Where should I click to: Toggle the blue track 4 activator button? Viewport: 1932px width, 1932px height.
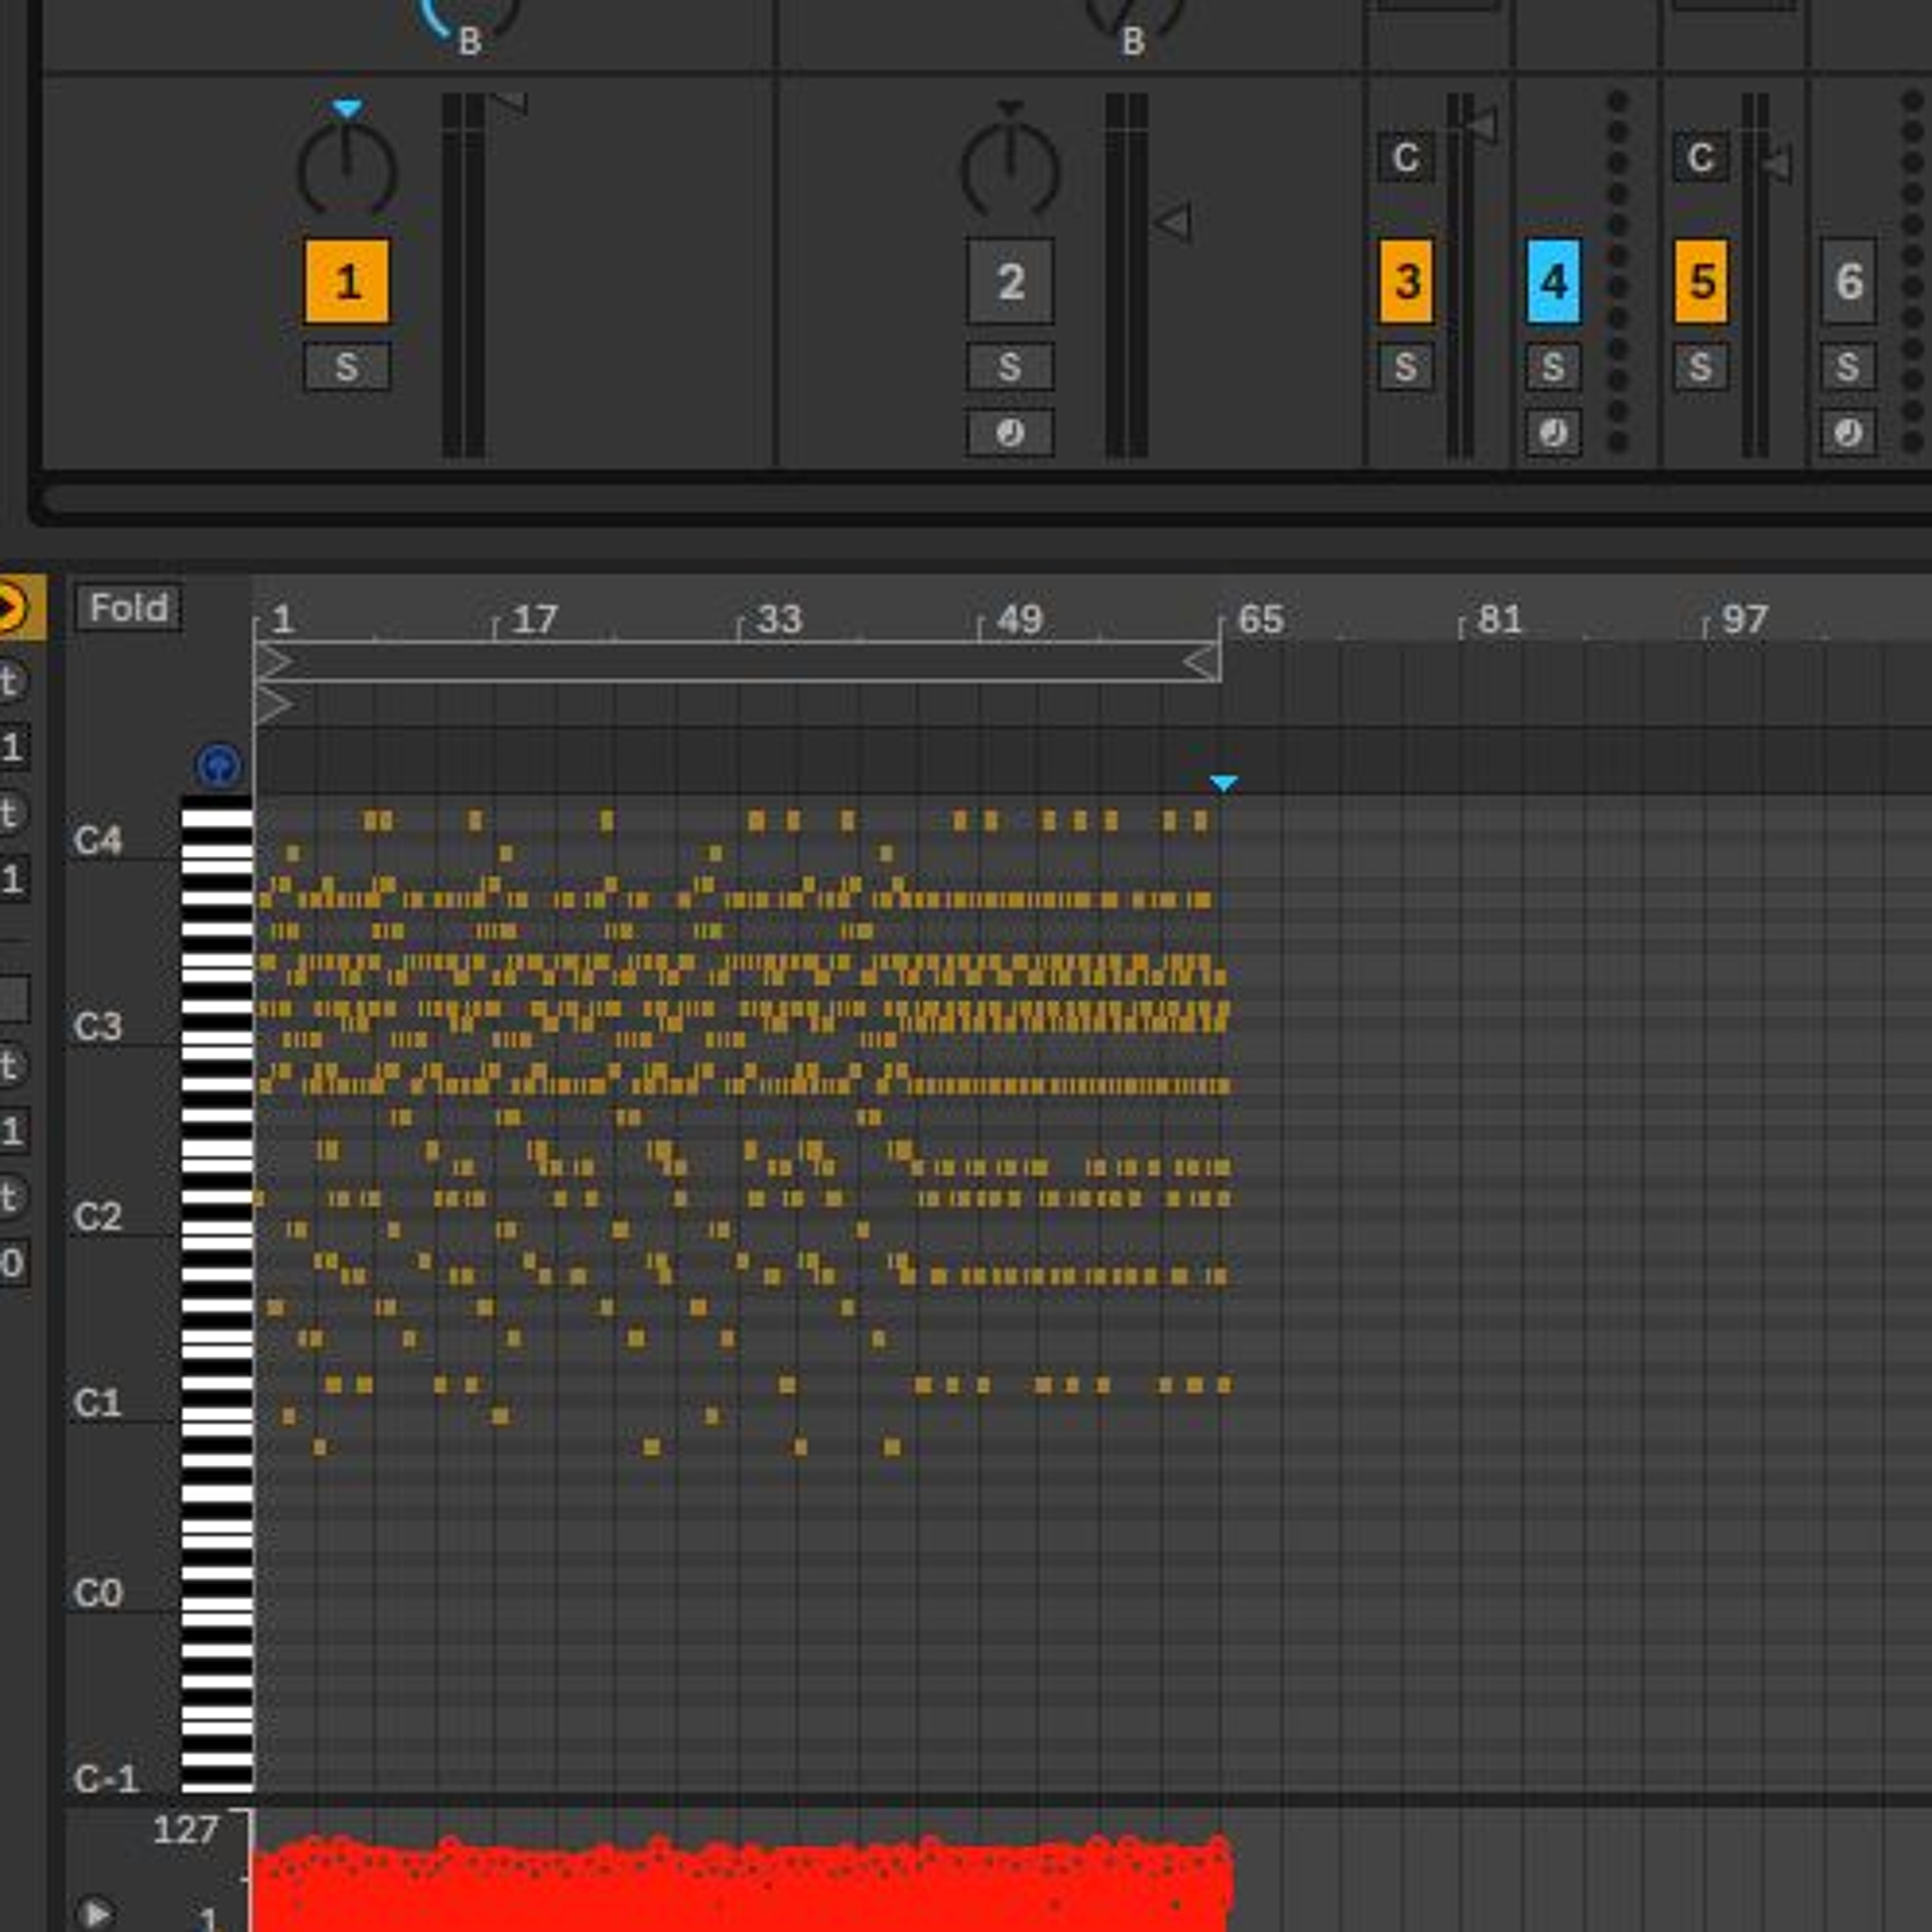[1553, 281]
